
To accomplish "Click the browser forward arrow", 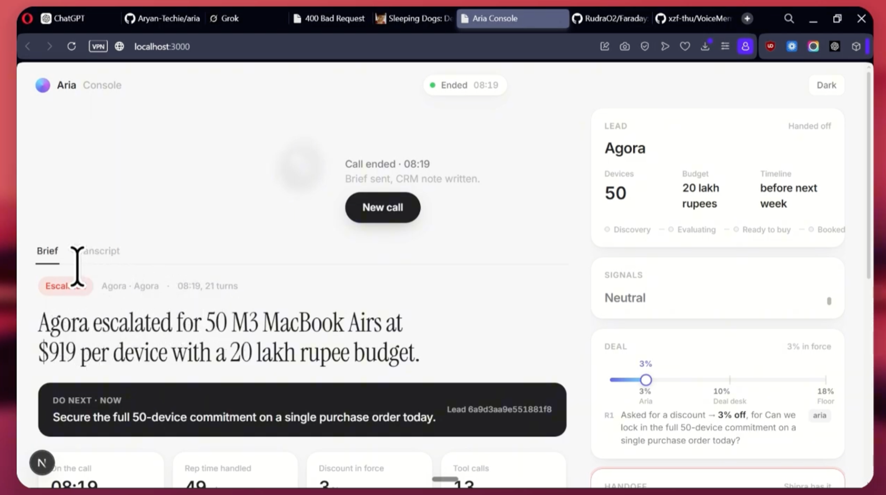I will click(x=49, y=47).
